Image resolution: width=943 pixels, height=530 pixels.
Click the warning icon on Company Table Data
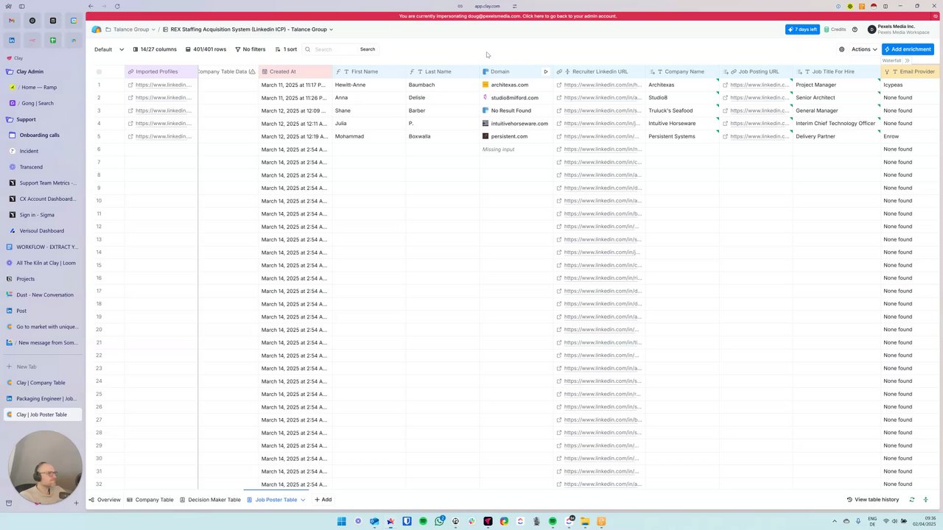pos(252,71)
